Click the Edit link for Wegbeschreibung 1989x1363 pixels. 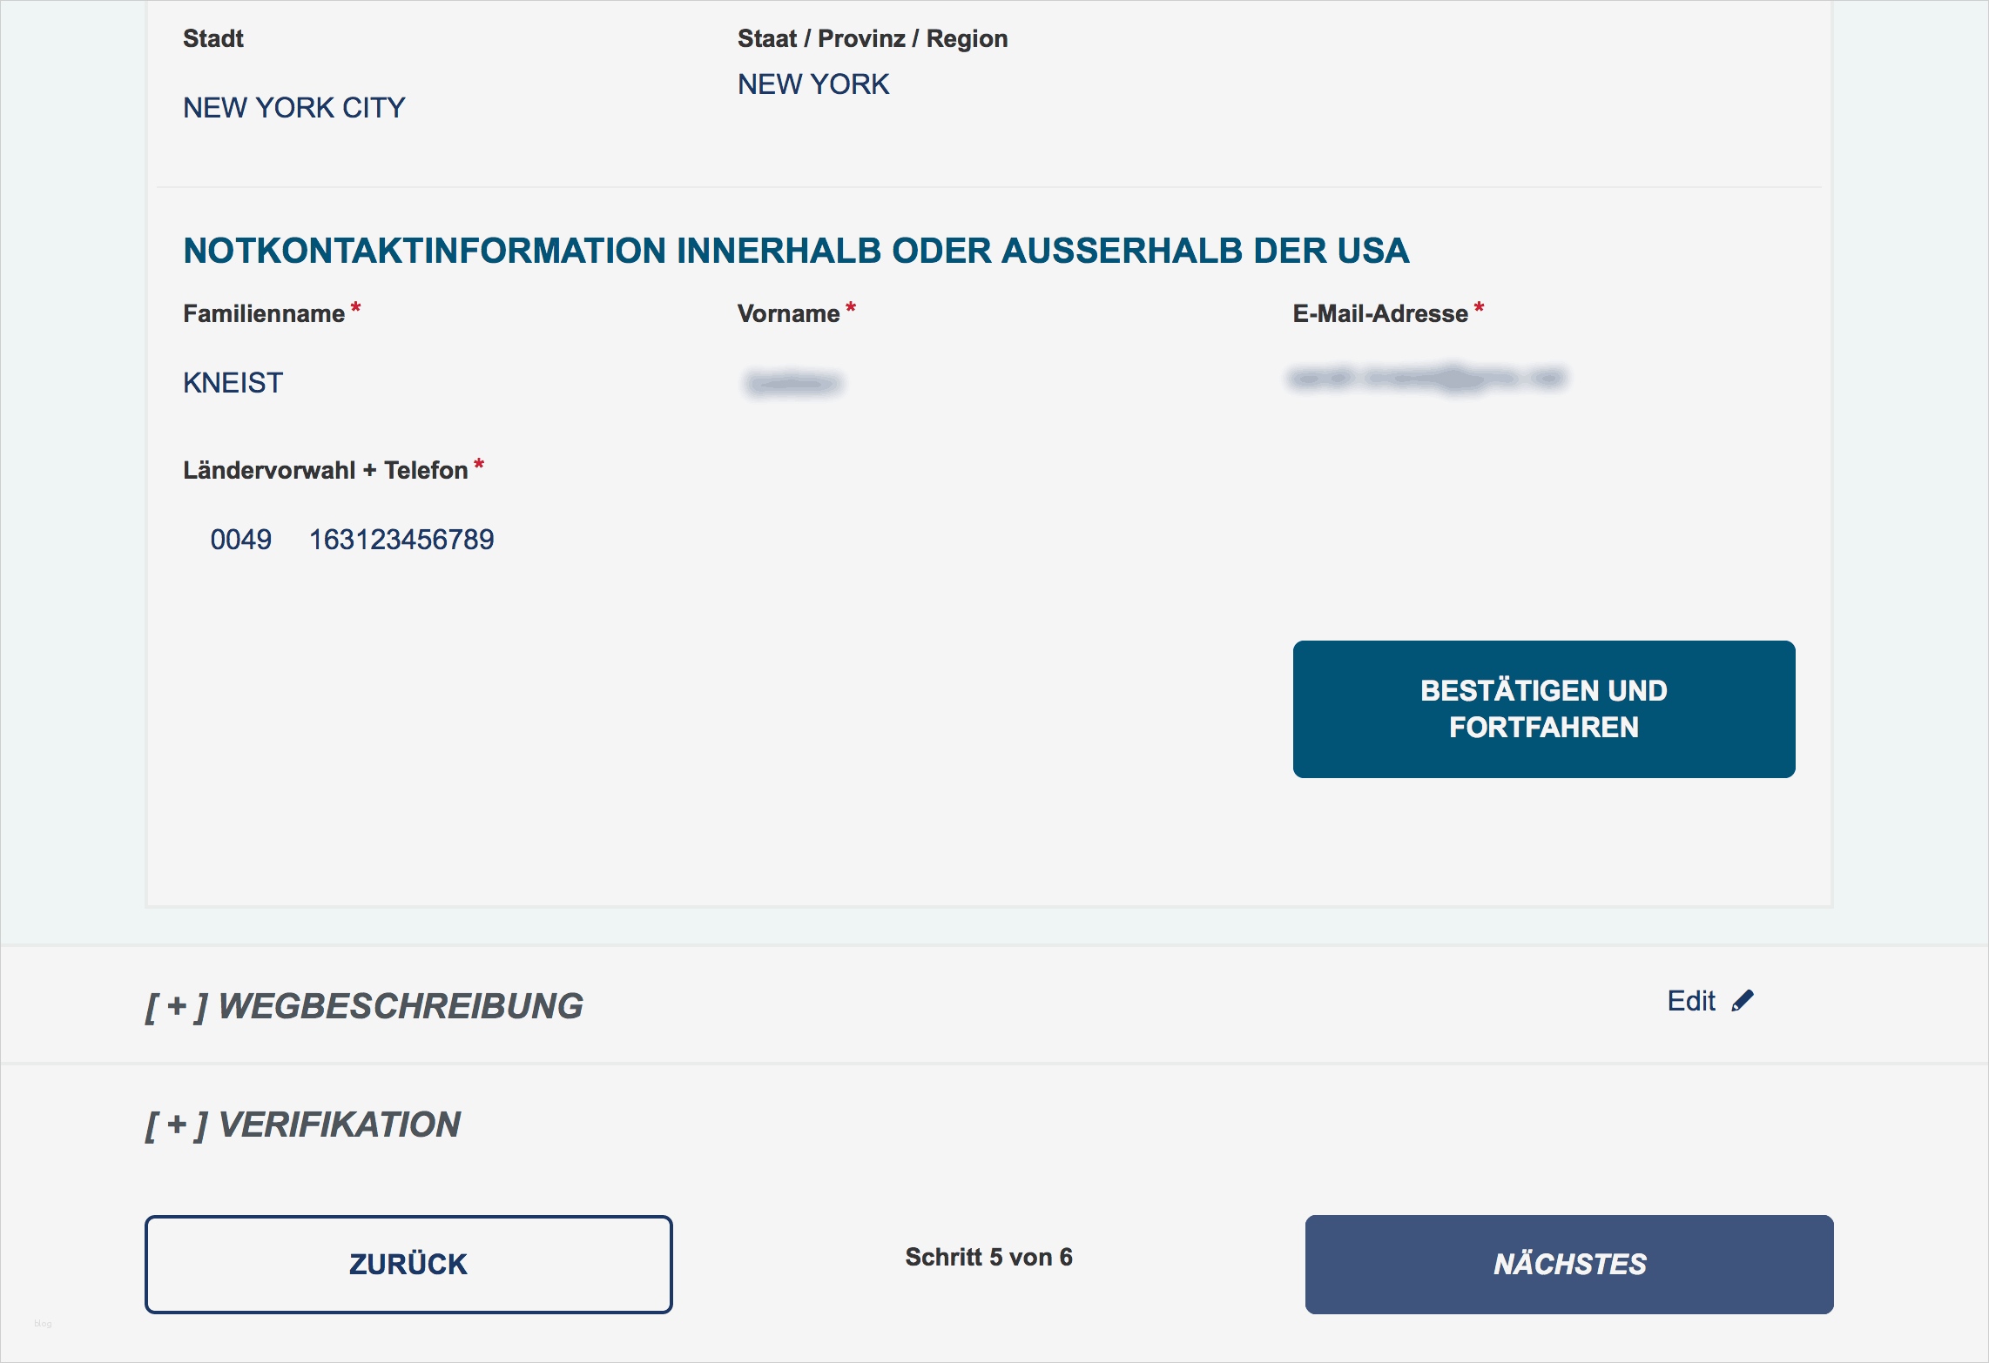(1691, 1001)
